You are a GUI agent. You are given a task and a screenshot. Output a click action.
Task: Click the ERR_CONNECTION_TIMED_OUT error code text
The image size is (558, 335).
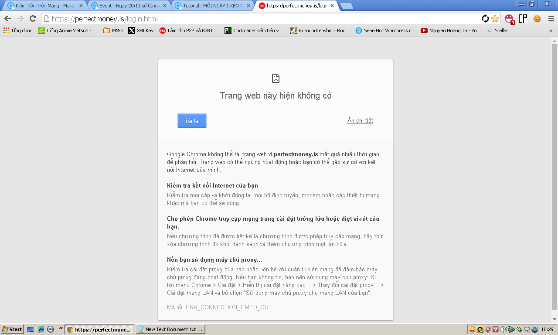(x=228, y=307)
